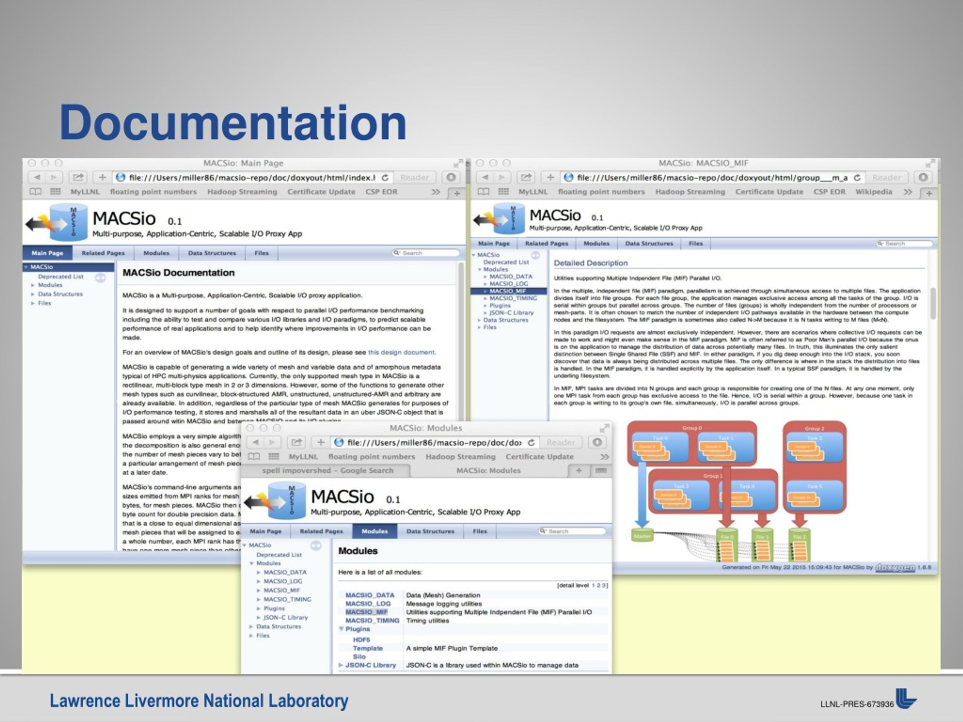Open reading list icon in Main Page window
The image size is (963, 722).
coord(35,191)
